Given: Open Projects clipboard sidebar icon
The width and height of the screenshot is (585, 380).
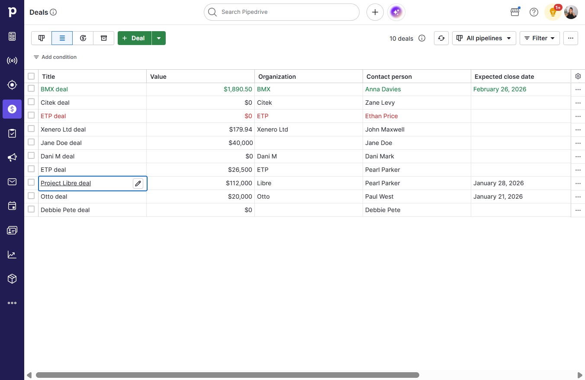Looking at the screenshot, I should tap(12, 133).
